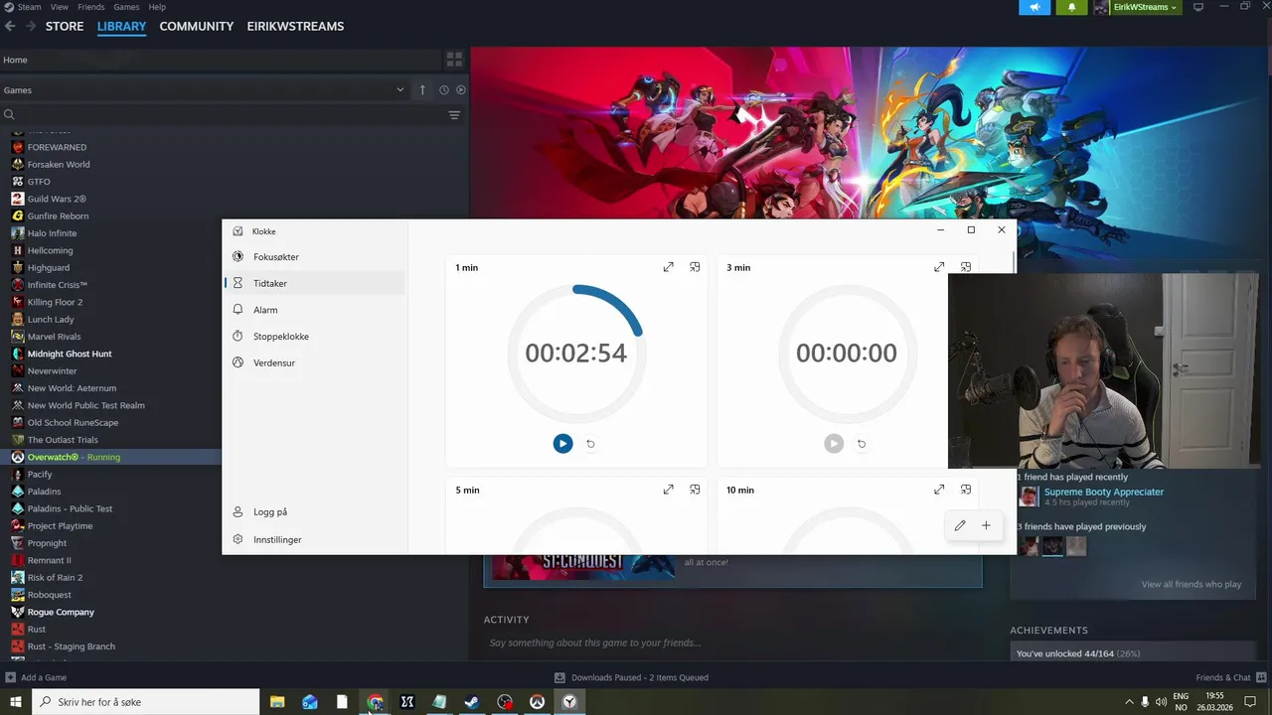This screenshot has width=1272, height=715.
Task: Reset the 3 min timer
Action: click(x=862, y=444)
